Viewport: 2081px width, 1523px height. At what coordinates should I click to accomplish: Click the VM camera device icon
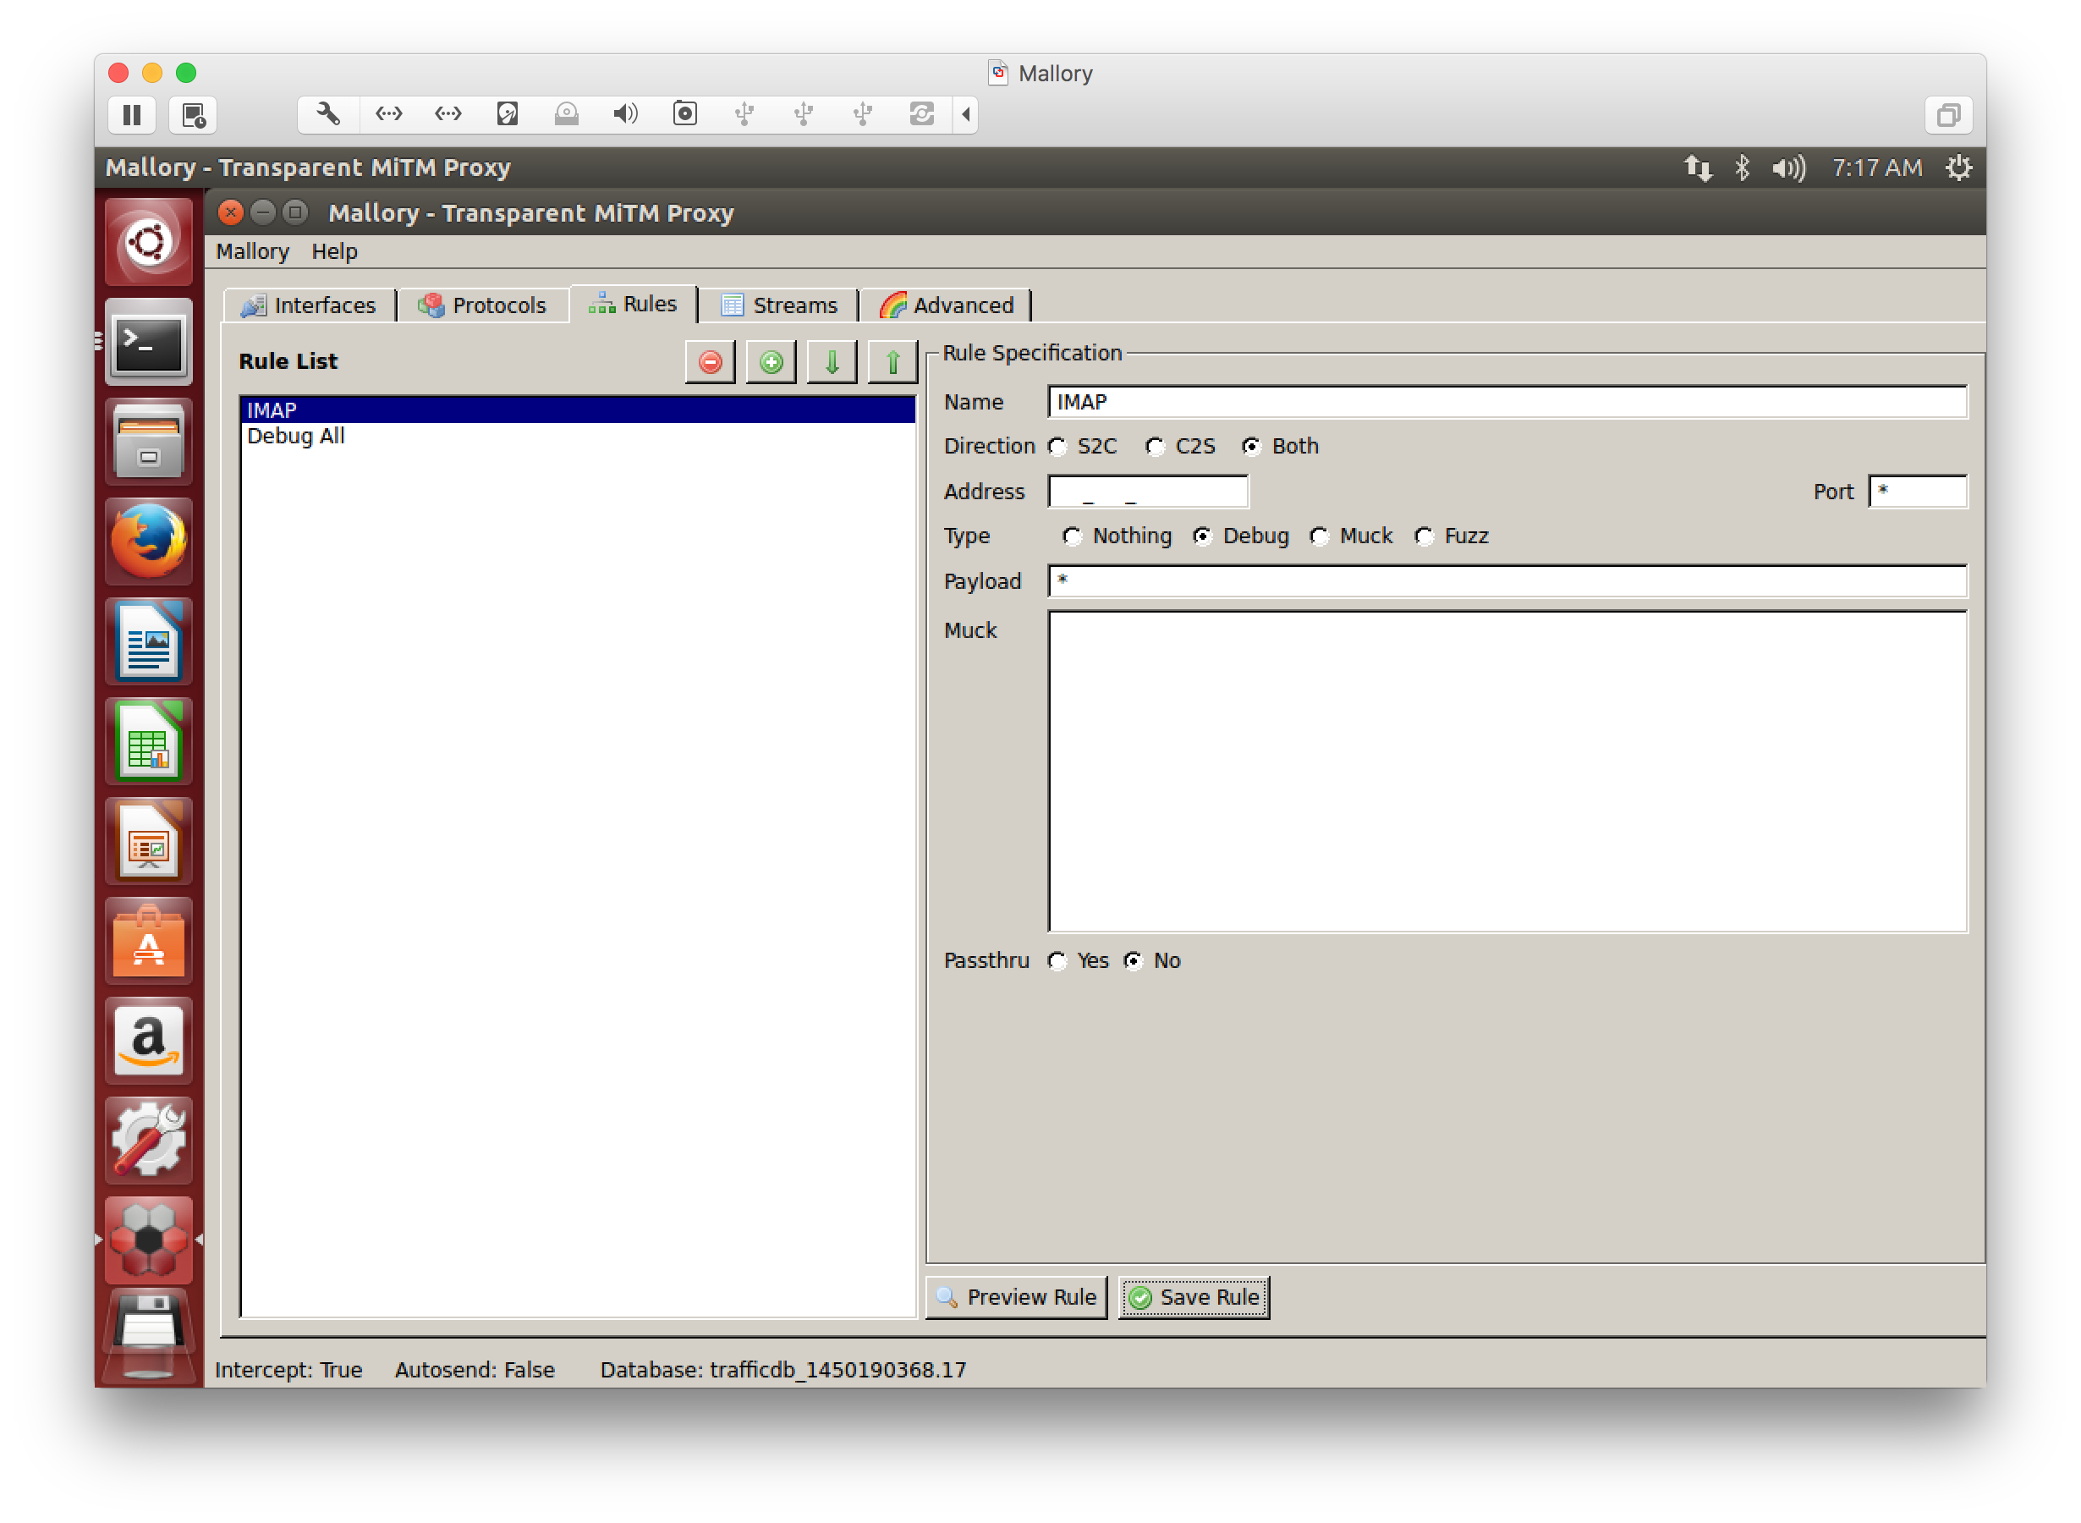(x=684, y=113)
